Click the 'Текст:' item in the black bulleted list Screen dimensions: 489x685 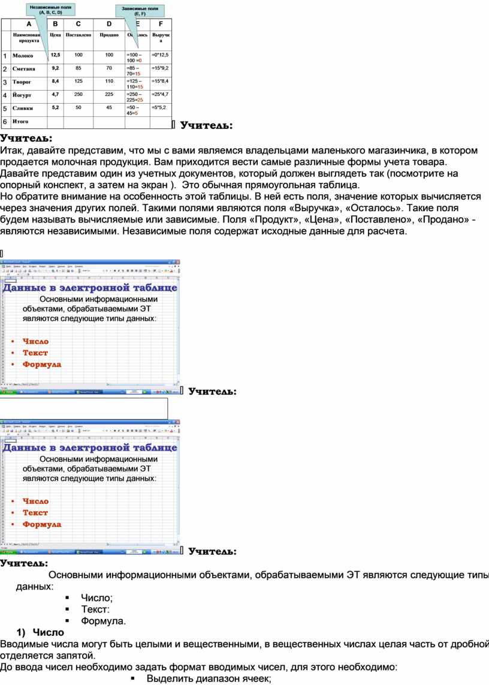pyautogui.click(x=95, y=609)
